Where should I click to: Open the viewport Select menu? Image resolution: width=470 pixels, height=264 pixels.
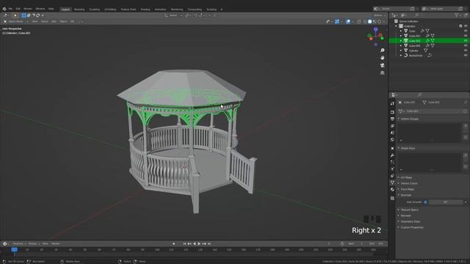coord(44,21)
